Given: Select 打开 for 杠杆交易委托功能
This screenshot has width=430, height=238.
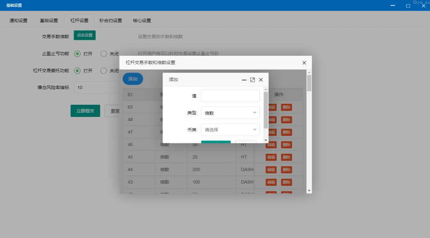Looking at the screenshot, I should pos(78,71).
